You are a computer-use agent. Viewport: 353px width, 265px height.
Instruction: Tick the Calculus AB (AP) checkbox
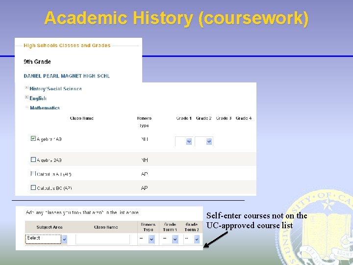[x=33, y=174]
